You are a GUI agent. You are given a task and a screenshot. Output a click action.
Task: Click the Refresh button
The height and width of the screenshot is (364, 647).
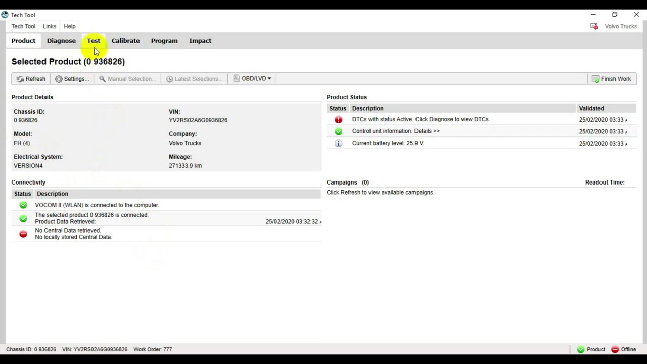click(31, 79)
